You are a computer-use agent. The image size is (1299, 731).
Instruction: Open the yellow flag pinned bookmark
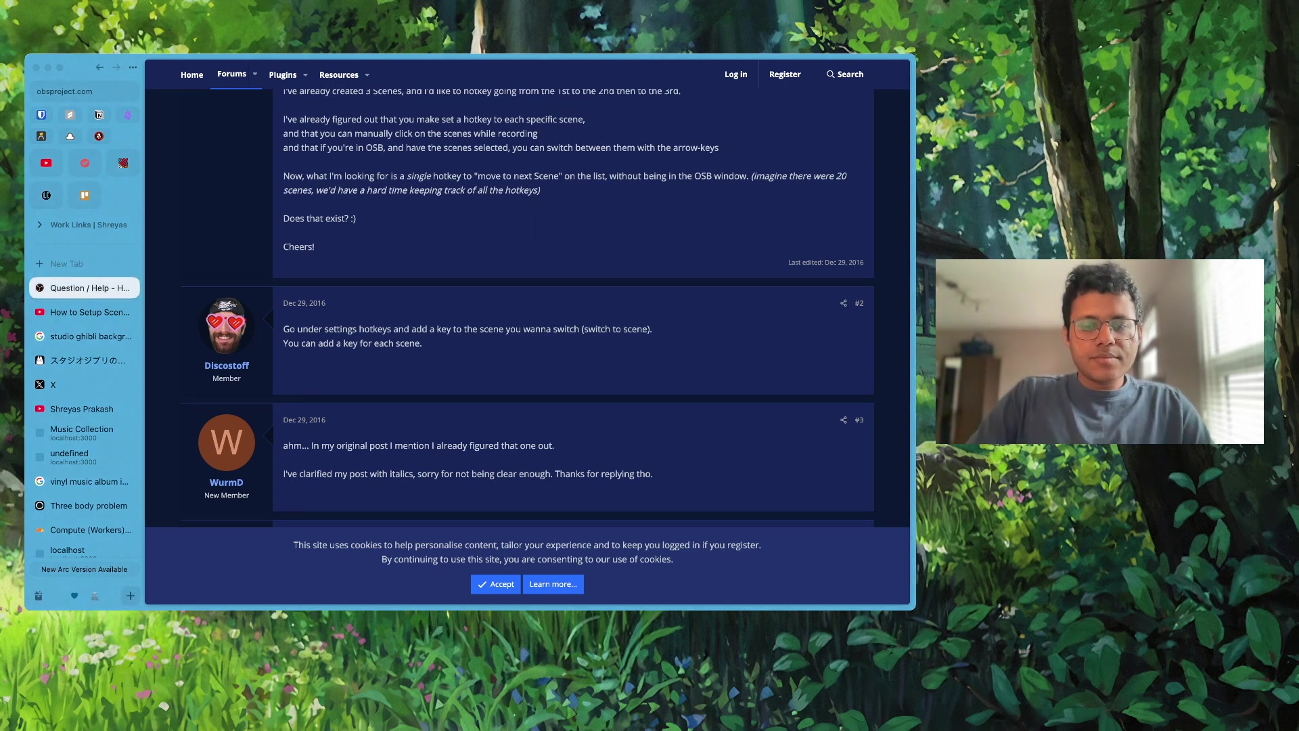click(x=41, y=136)
